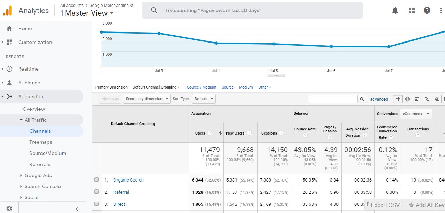
Task: Select all rows with header checkbox
Action: (x=97, y=124)
